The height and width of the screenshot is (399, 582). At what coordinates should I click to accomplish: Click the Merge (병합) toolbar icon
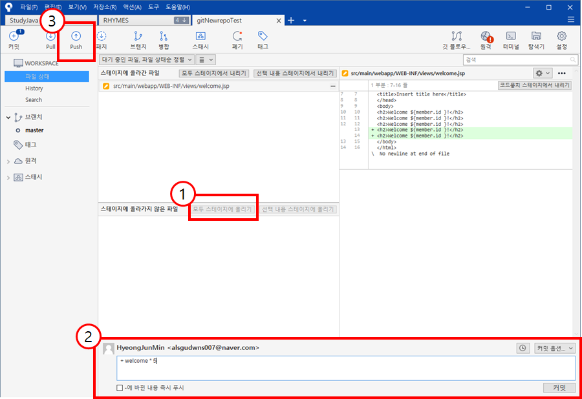(164, 40)
